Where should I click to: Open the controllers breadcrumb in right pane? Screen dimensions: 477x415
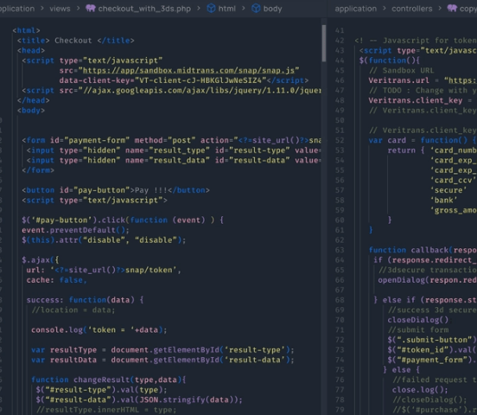(411, 9)
